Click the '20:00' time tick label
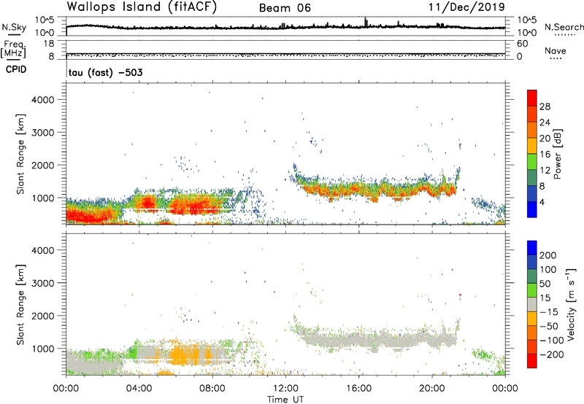The image size is (584, 404). tap(432, 389)
